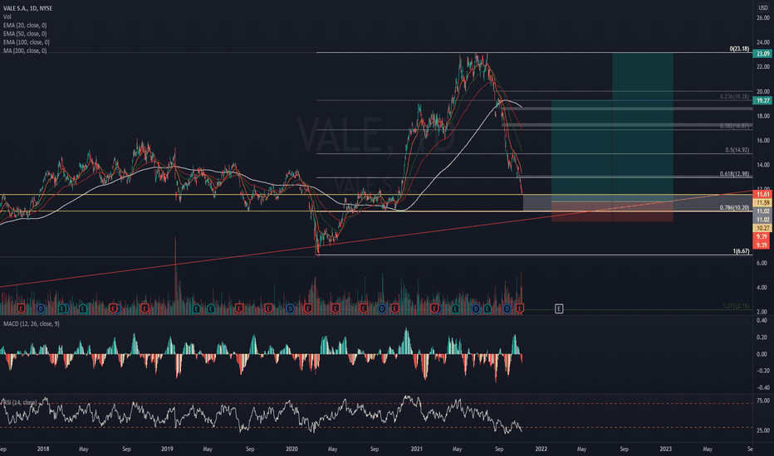Image resolution: width=774 pixels, height=456 pixels.
Task: Select the EMA (50, close, 0) indicator legend
Action: pos(25,33)
